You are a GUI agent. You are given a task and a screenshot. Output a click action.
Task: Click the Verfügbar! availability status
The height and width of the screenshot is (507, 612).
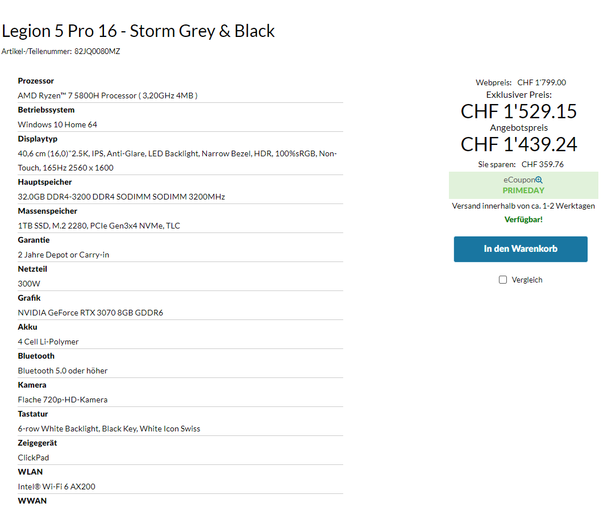pos(523,219)
